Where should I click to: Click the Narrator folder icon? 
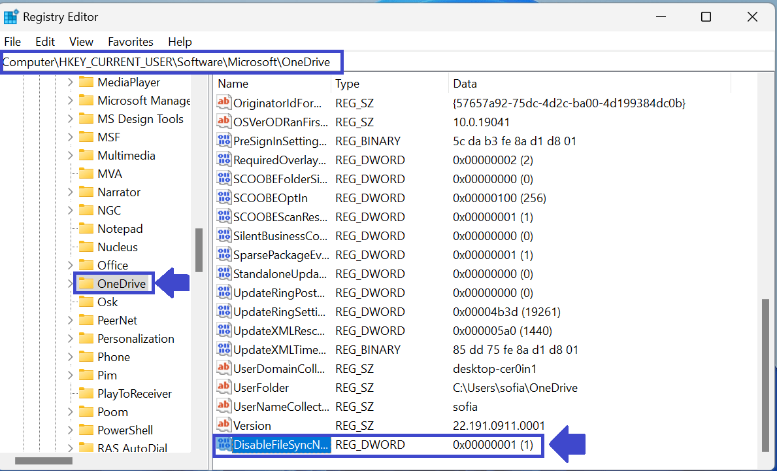[86, 192]
